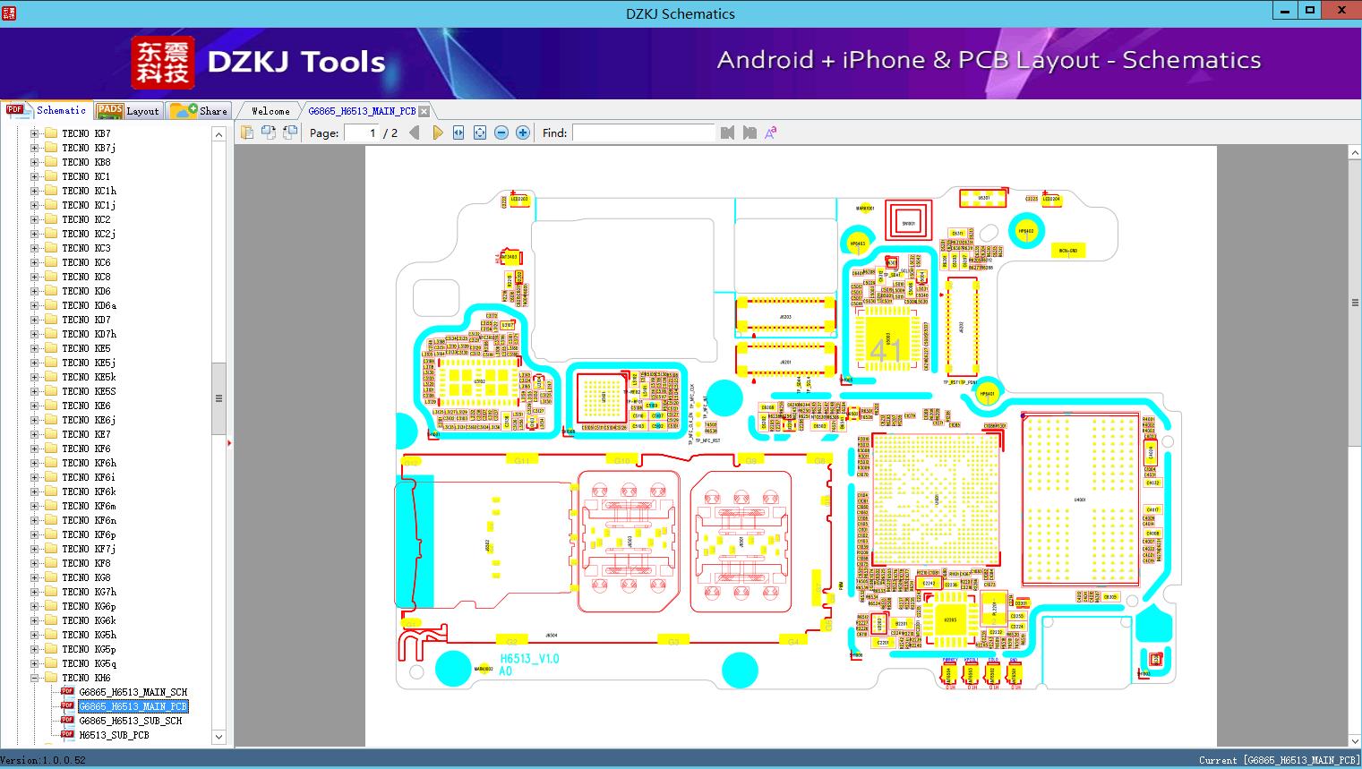This screenshot has width=1362, height=769.
Task: Select the TECNO KF6k tree row
Action: tap(89, 491)
